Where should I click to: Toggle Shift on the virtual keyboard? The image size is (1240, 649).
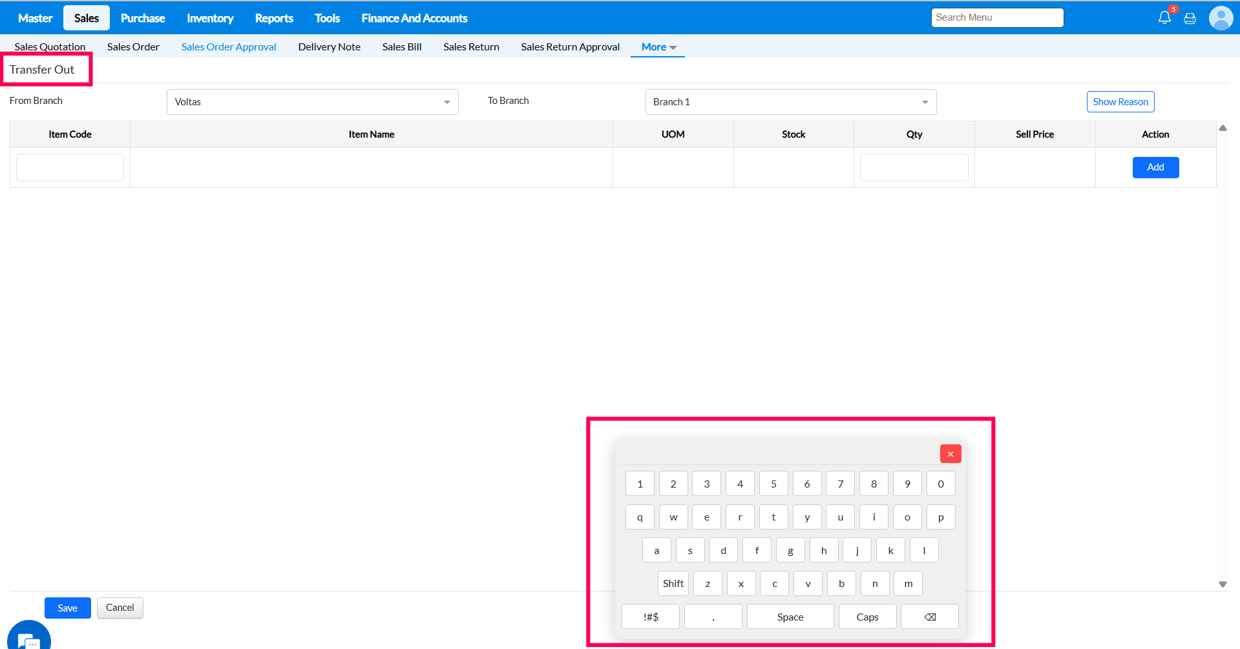pos(673,584)
